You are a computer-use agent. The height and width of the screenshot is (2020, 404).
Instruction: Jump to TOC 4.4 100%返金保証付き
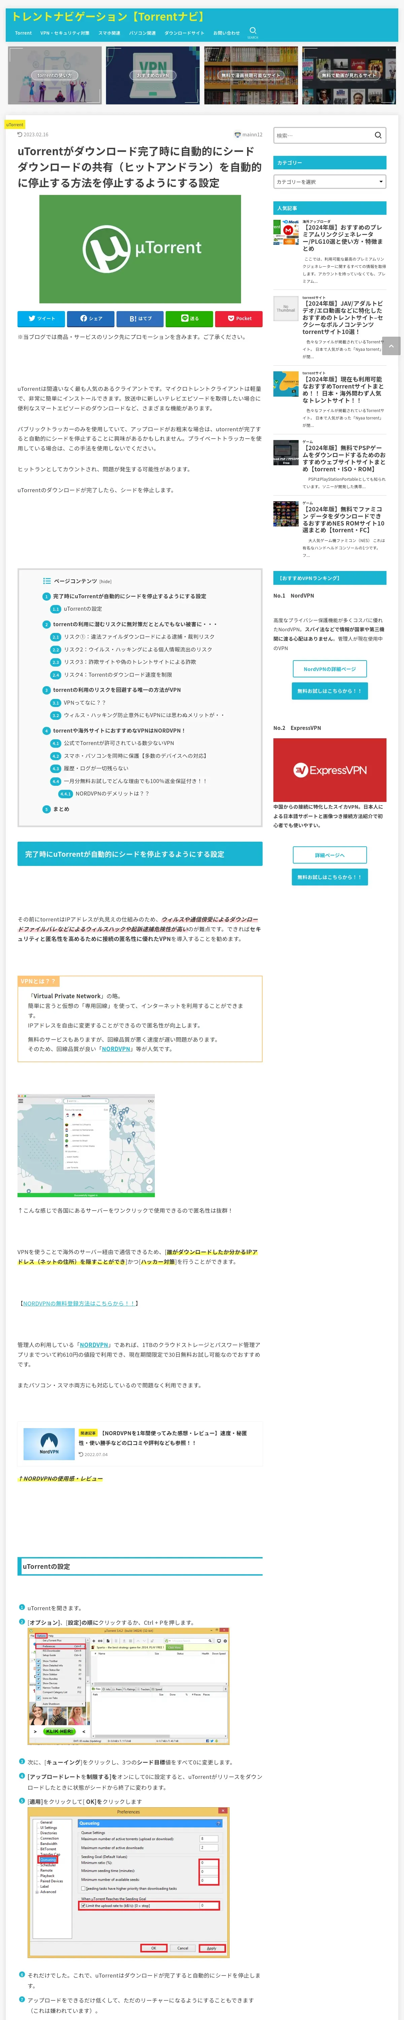(135, 781)
